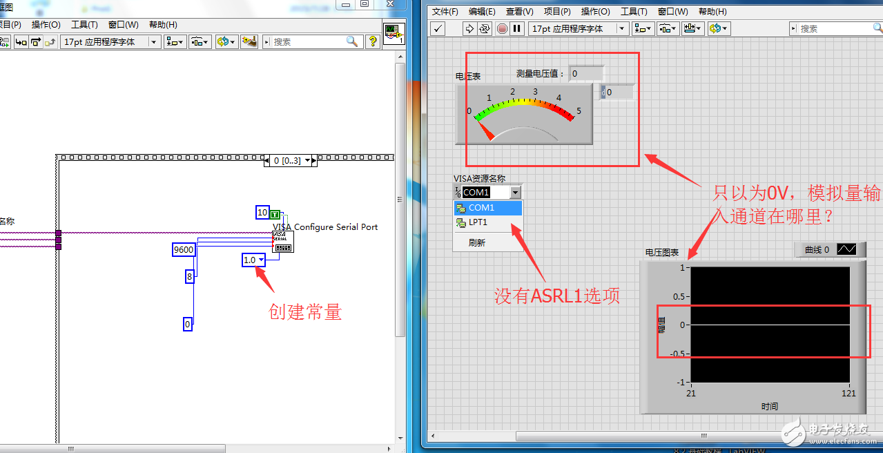The image size is (883, 453).
Task: Open the front panel 项目(P) menu
Action: [557, 12]
